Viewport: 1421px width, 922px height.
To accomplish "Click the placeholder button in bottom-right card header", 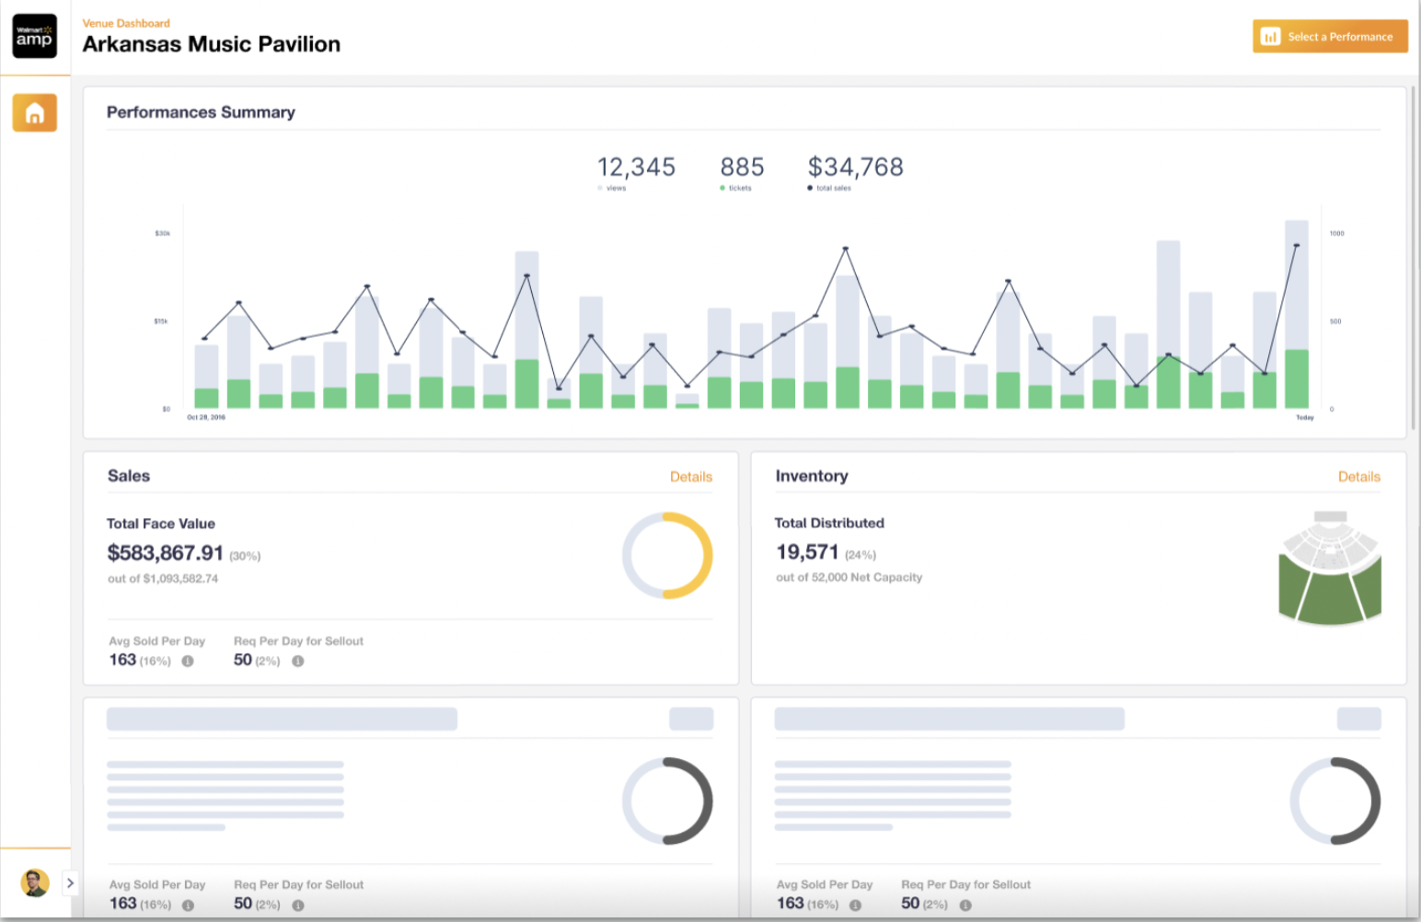I will (x=1358, y=719).
